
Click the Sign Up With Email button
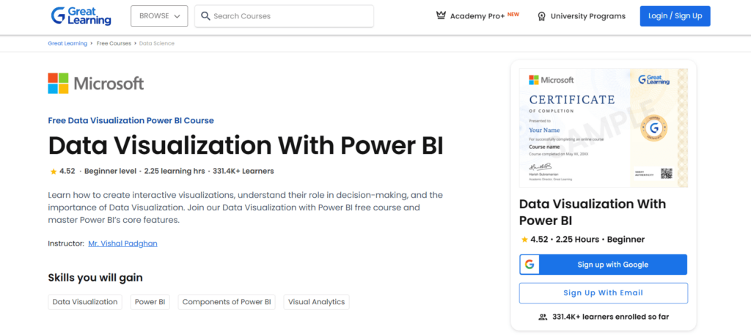tap(603, 293)
